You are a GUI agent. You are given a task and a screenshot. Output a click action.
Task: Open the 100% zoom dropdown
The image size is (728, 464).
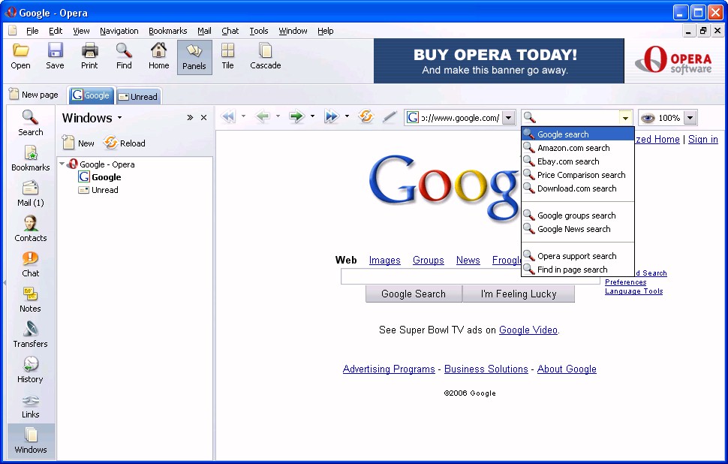point(690,118)
